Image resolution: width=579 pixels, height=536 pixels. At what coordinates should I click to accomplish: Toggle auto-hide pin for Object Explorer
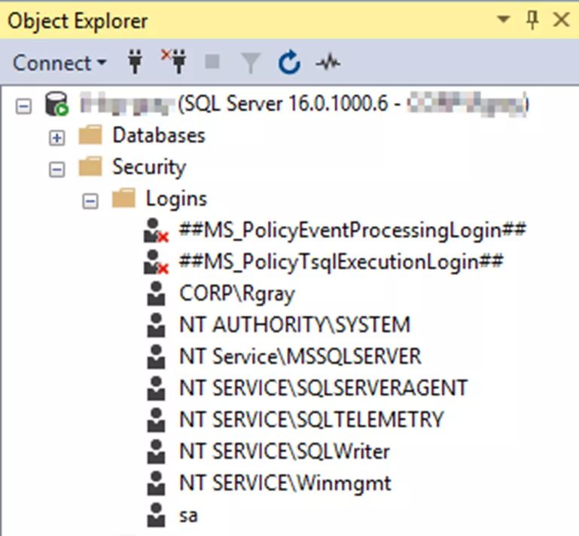(532, 20)
